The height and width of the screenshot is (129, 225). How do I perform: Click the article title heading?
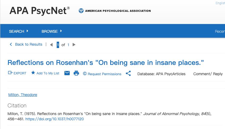pos(105,63)
